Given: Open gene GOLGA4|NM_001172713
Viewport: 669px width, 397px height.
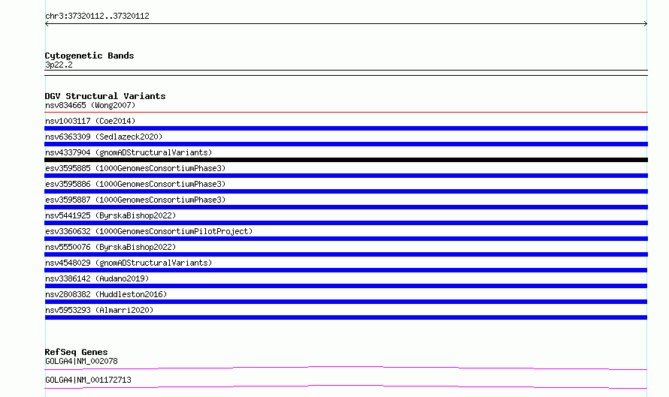Looking at the screenshot, I should (88, 380).
